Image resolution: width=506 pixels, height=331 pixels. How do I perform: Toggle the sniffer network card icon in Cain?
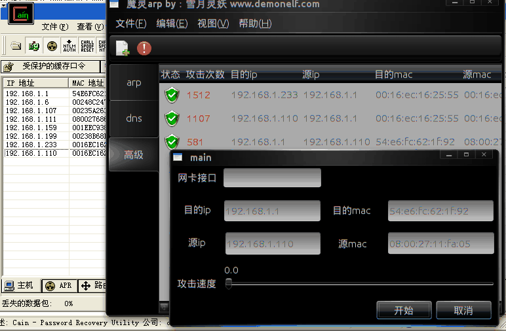point(33,46)
